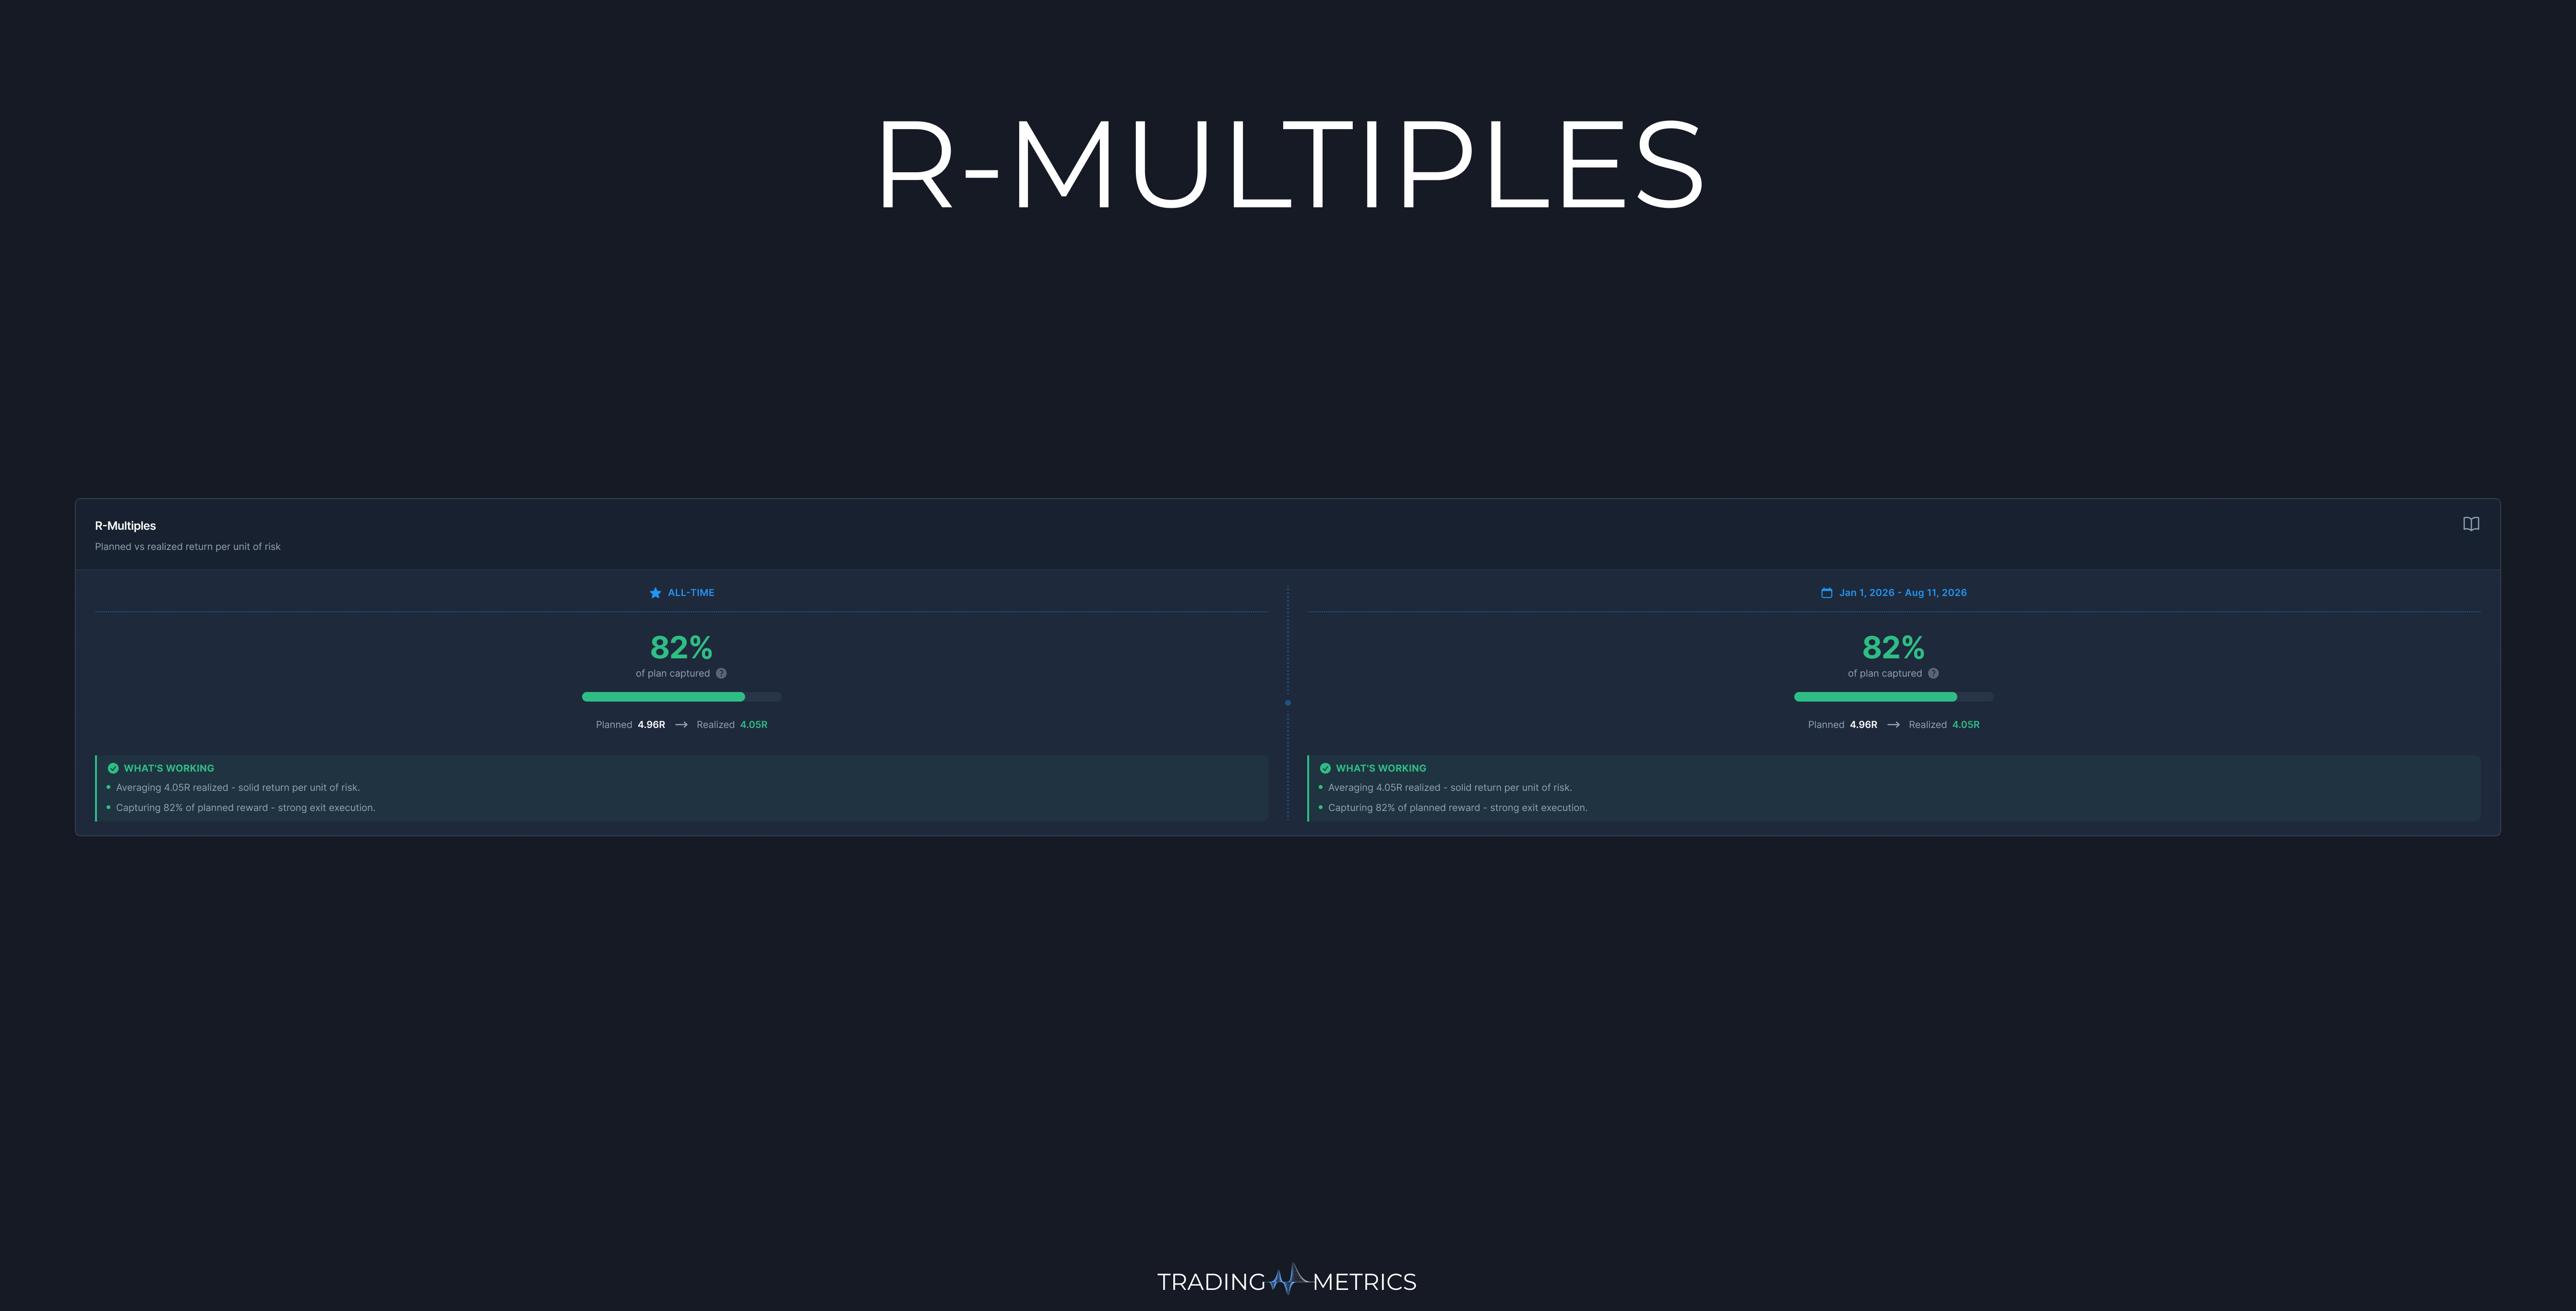Viewport: 2576px width, 1311px height.
Task: Click the date-range What's Working checkmark icon
Action: click(x=1325, y=768)
